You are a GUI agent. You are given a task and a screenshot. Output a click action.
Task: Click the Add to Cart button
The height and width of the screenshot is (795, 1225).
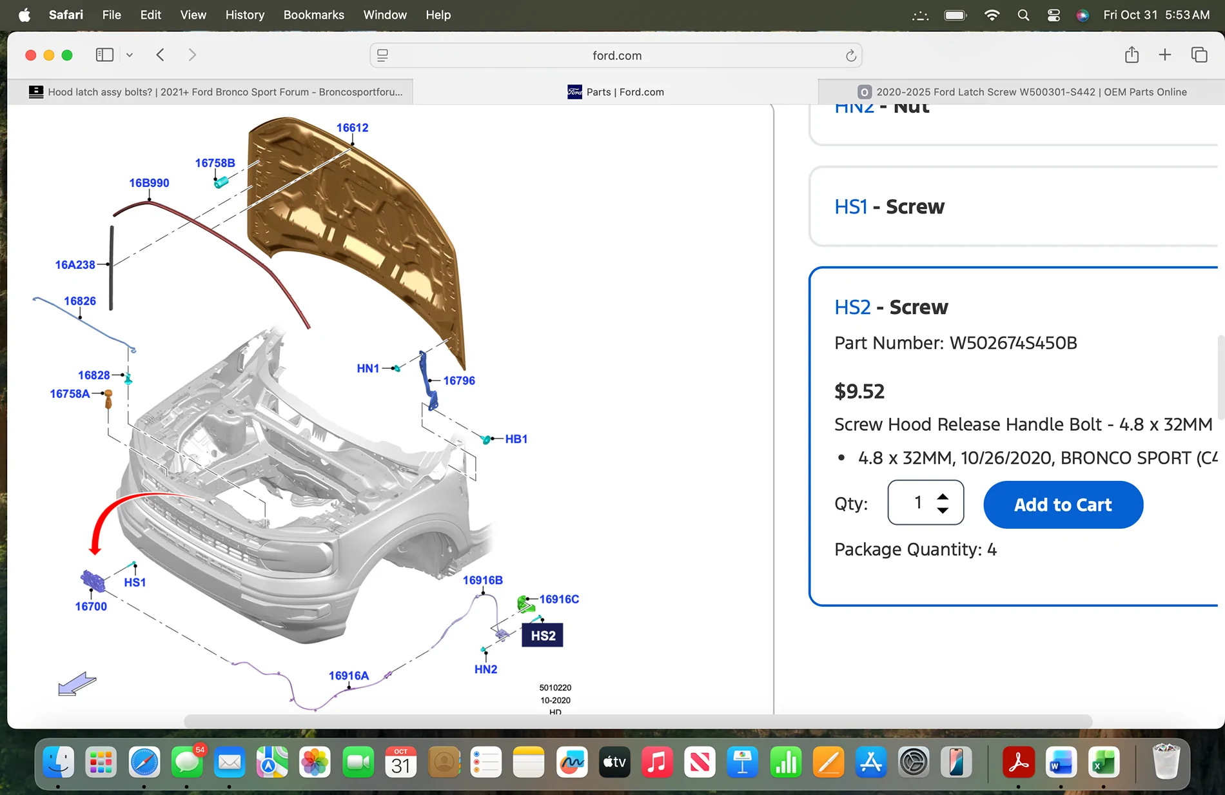(x=1063, y=505)
